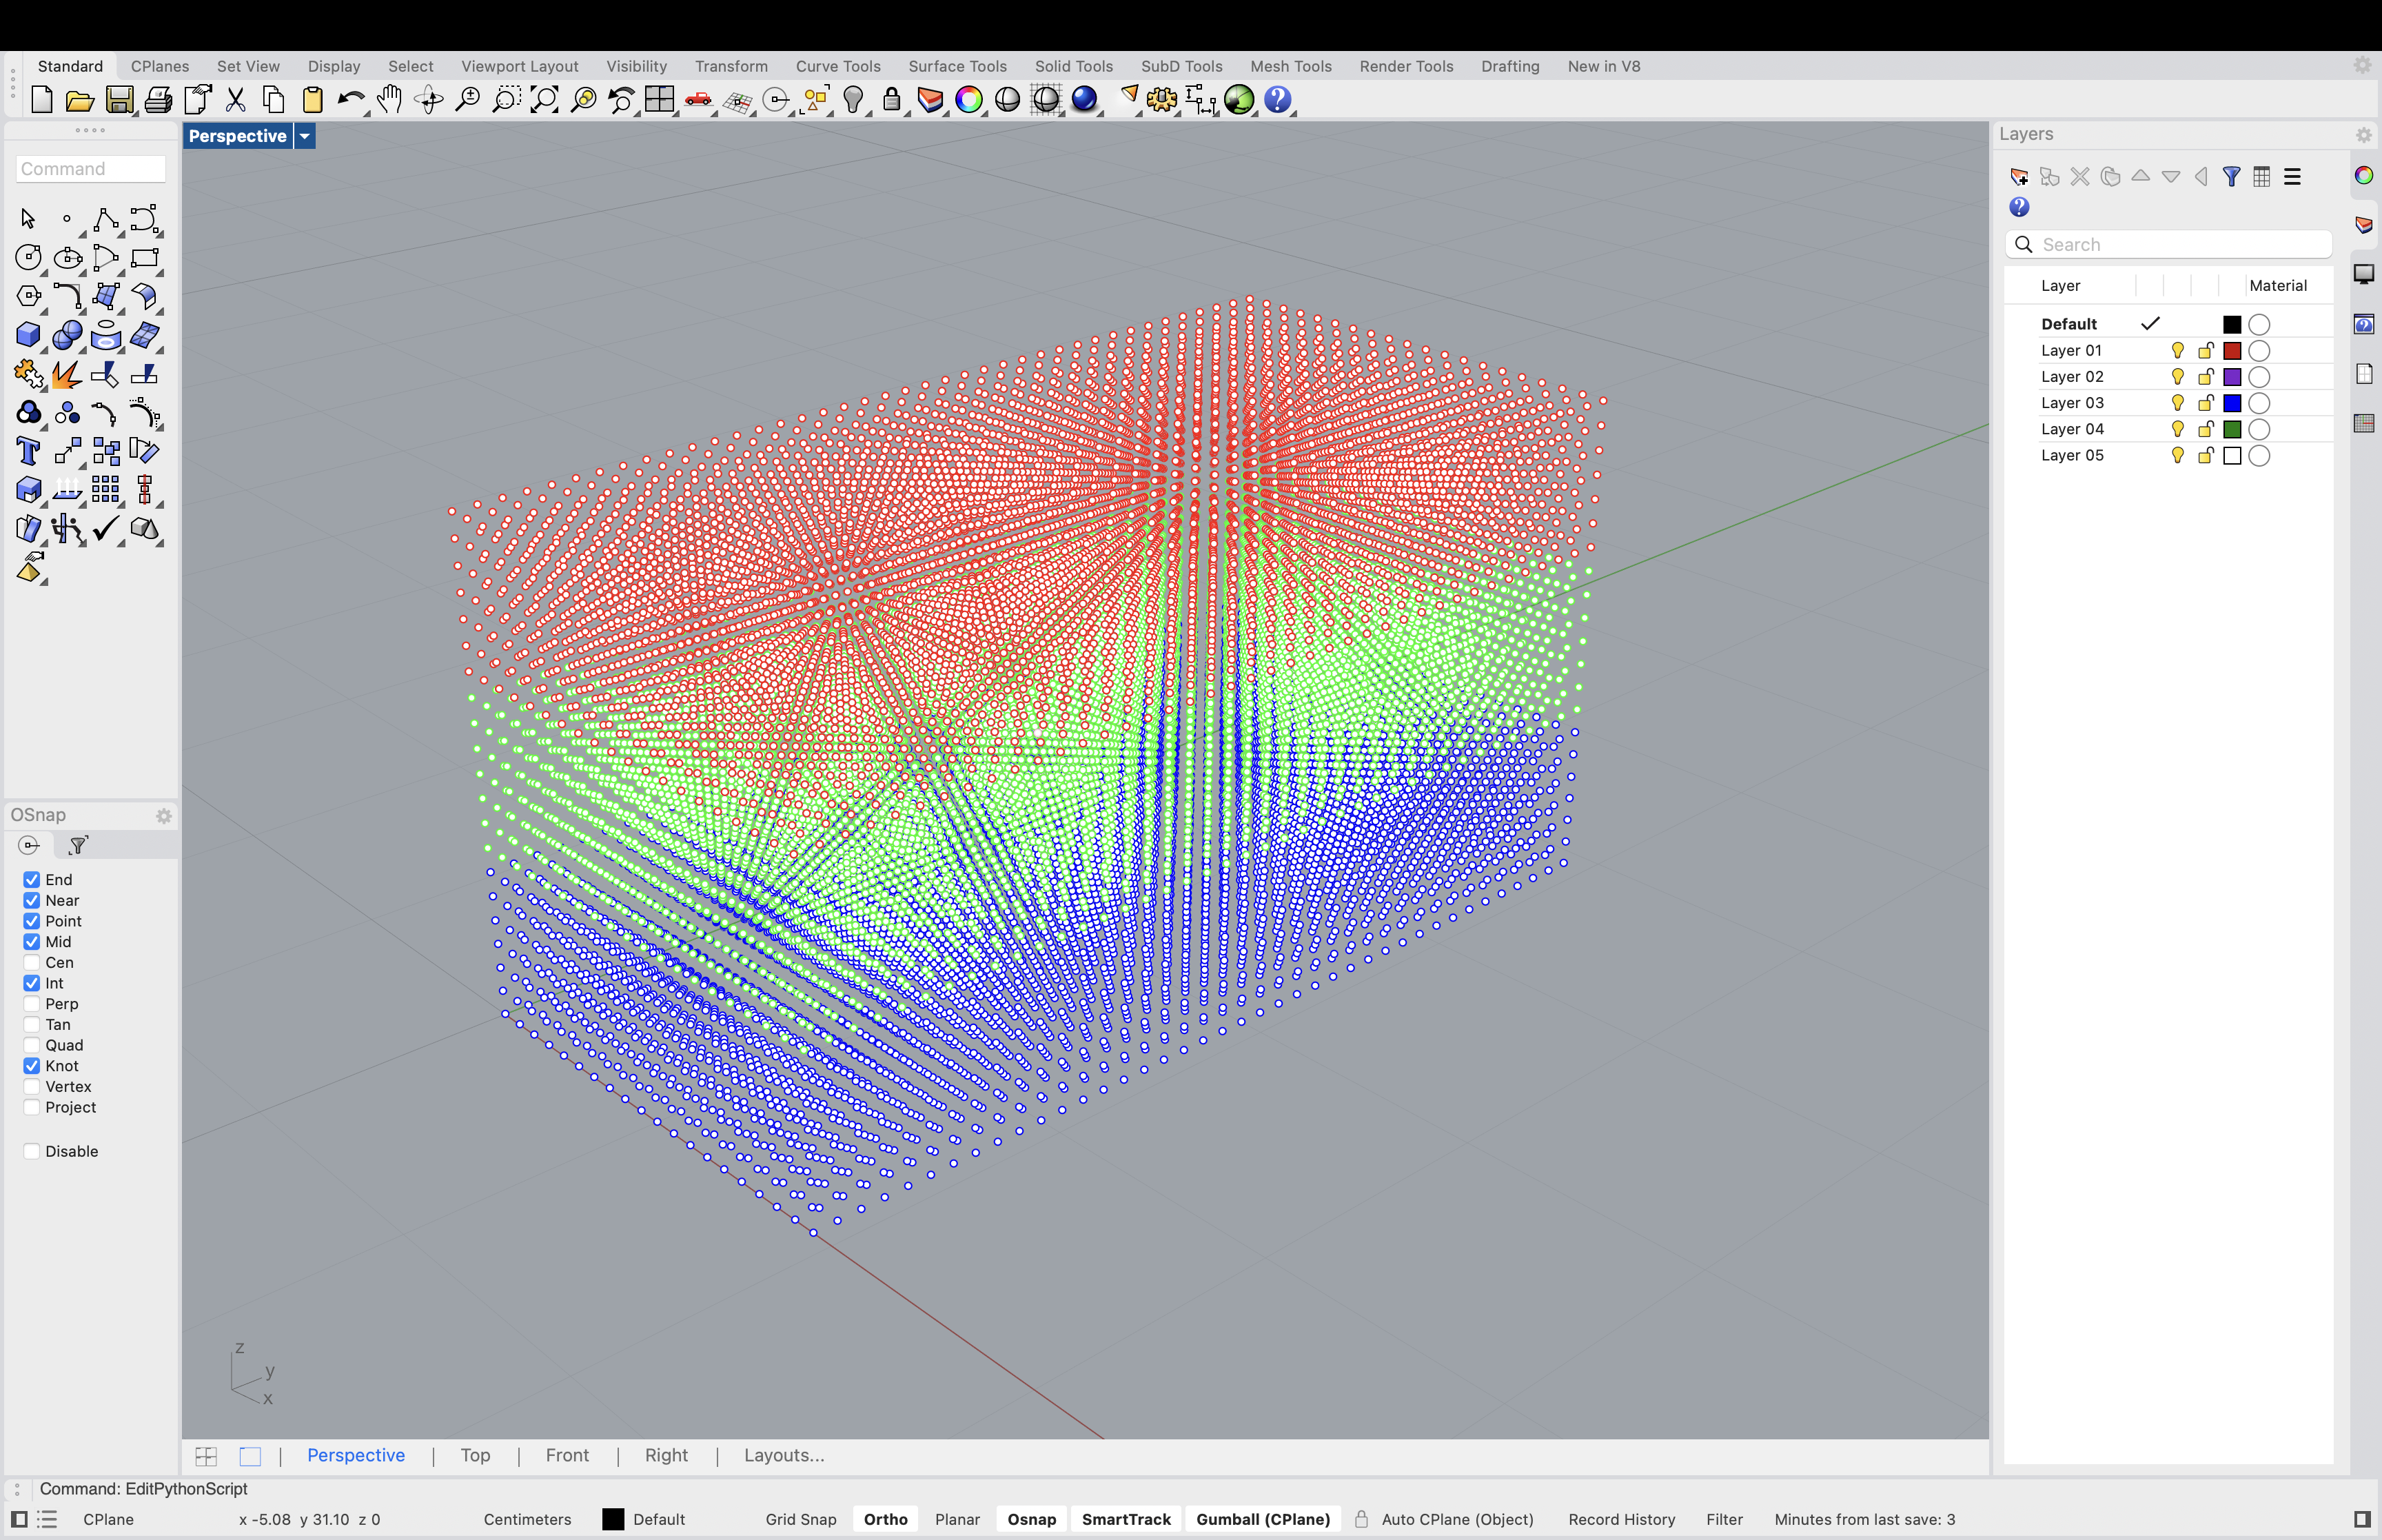Viewport: 2382px width, 1540px height.
Task: Create a new layer in Layers panel
Action: click(x=2019, y=177)
